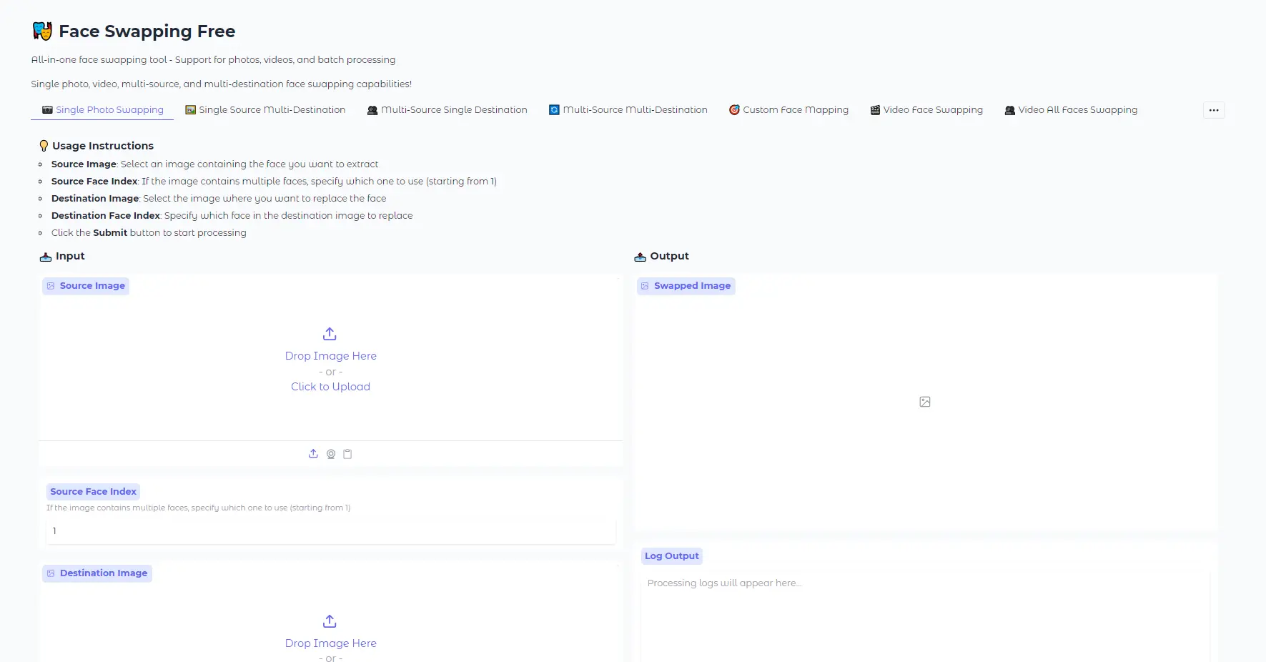Click the lightbulb icon beside Usage Instructions

(44, 146)
